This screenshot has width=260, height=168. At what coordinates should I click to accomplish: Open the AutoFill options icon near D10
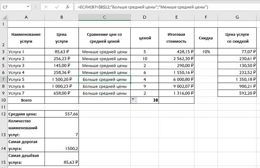(134, 100)
